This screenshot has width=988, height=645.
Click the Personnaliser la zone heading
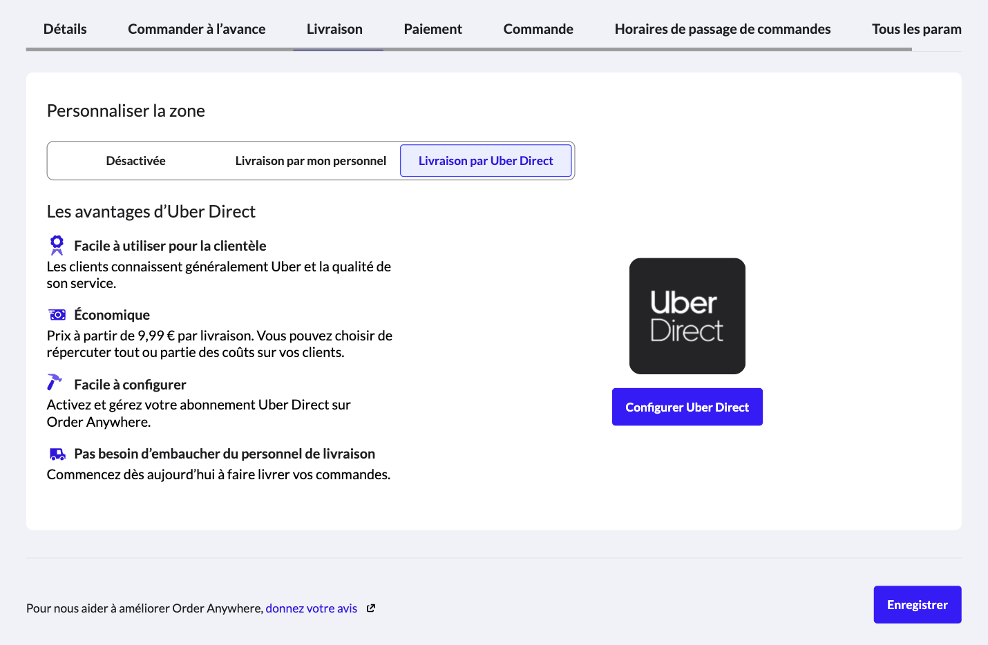pos(126,111)
